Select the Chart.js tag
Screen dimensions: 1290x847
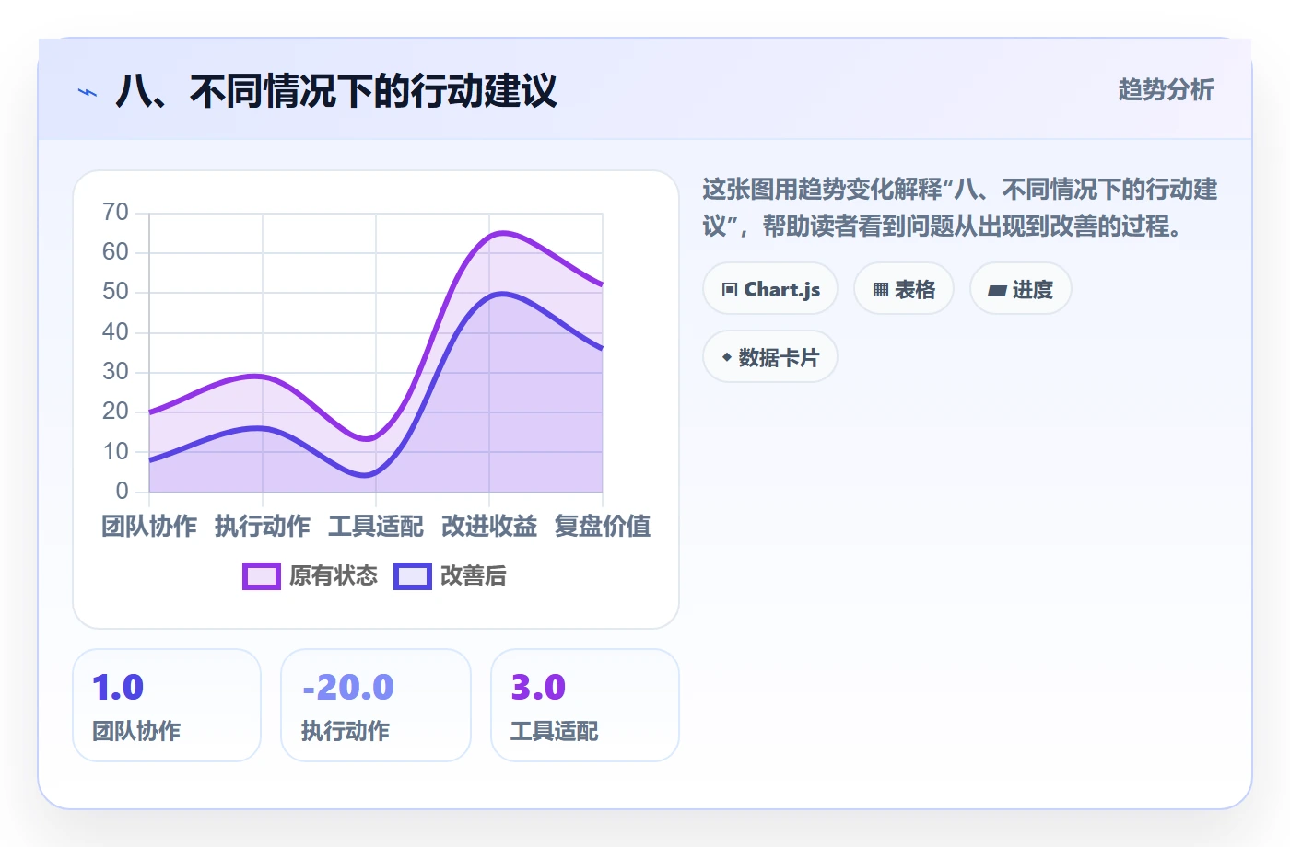[x=770, y=289]
